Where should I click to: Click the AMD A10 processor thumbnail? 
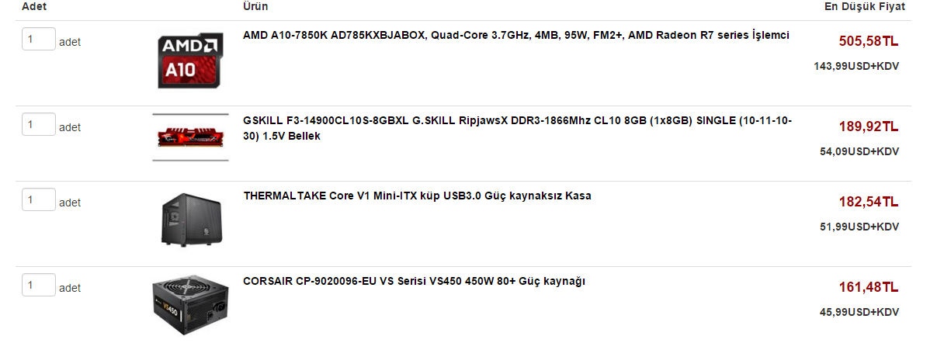(x=190, y=60)
